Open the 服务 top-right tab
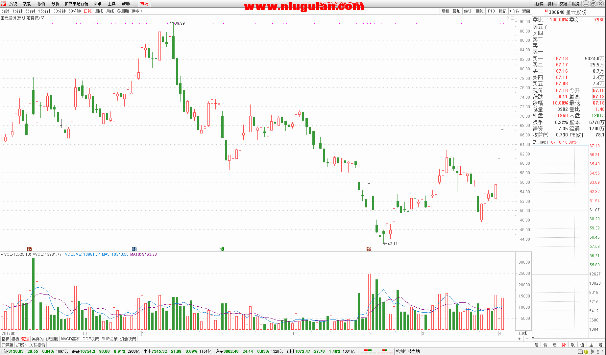Screen dimensions: 606x355 tap(576, 4)
